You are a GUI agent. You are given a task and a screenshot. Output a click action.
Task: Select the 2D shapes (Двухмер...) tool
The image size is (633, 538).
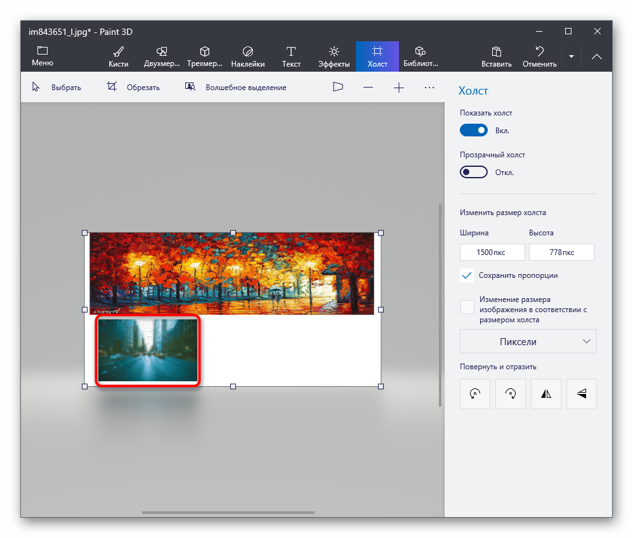click(x=162, y=56)
